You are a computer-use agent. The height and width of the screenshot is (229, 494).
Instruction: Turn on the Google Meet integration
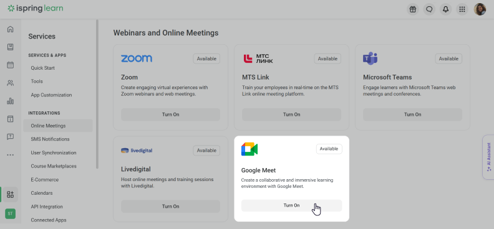point(291,205)
